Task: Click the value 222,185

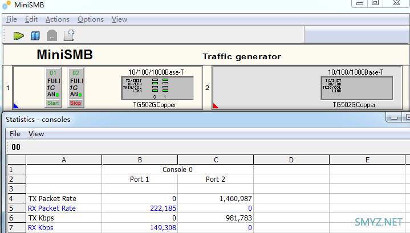Action: [x=163, y=208]
